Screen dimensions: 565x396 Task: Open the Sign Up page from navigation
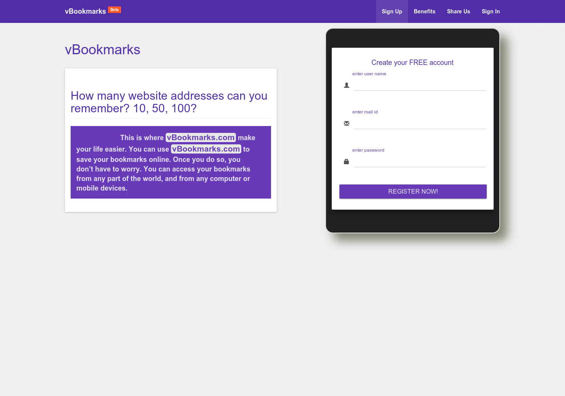coord(392,11)
